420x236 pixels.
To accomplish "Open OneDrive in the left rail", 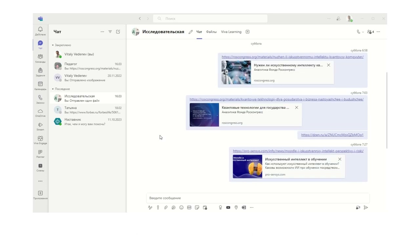I will (x=40, y=113).
